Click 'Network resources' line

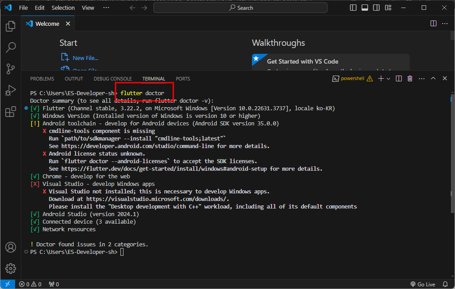pos(69,229)
